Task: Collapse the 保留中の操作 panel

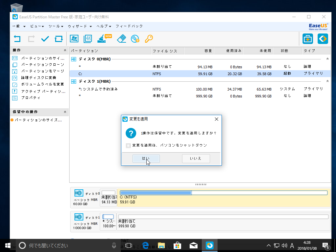Action: pyautogui.click(x=65, y=112)
